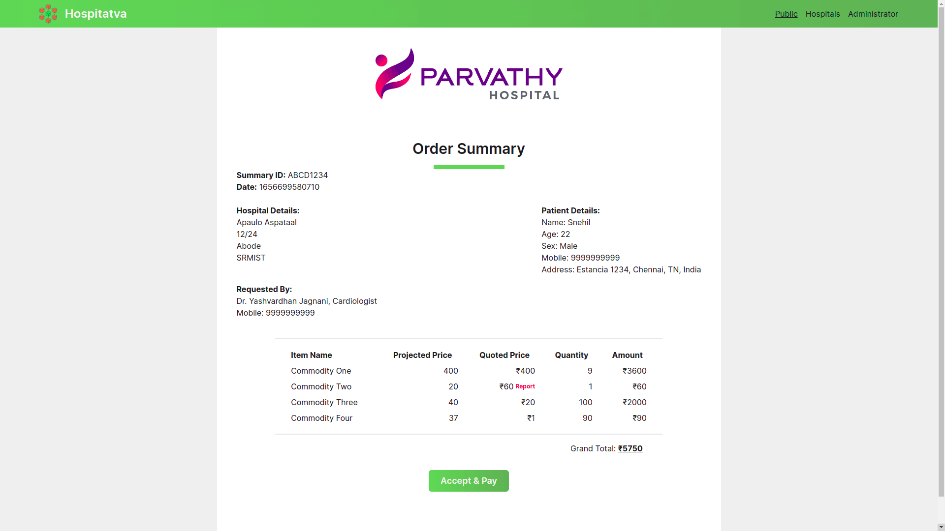Click the Order Summary heading
945x531 pixels.
point(469,148)
